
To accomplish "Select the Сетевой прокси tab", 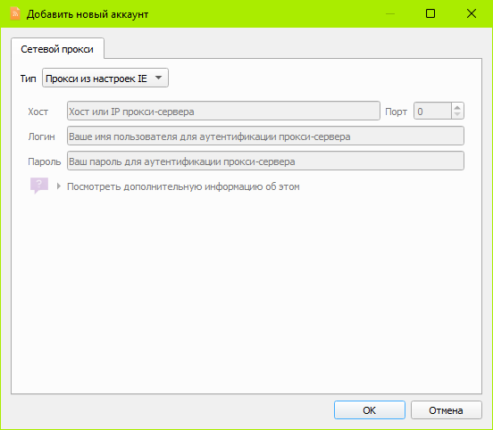I will click(57, 49).
